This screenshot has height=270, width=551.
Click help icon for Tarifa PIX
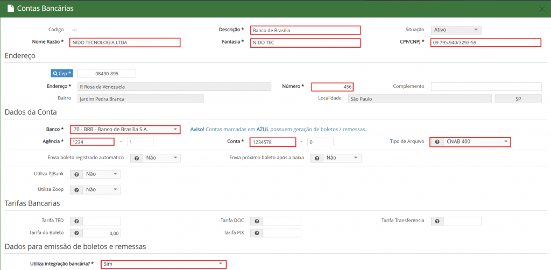(257, 233)
